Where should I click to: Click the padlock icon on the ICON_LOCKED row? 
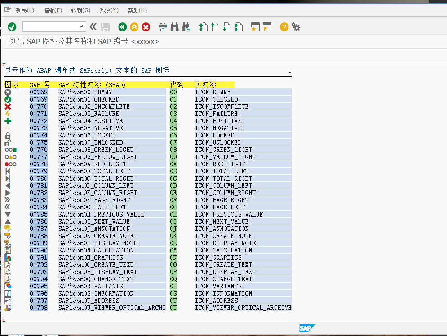pos(7,135)
